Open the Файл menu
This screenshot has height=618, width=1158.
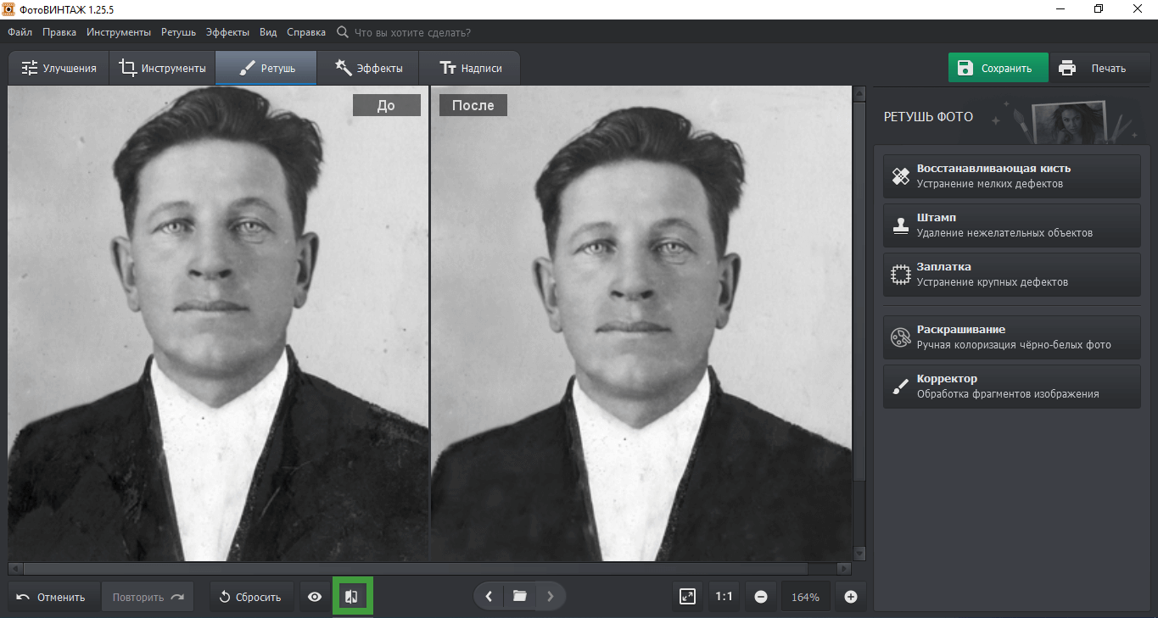pyautogui.click(x=20, y=32)
